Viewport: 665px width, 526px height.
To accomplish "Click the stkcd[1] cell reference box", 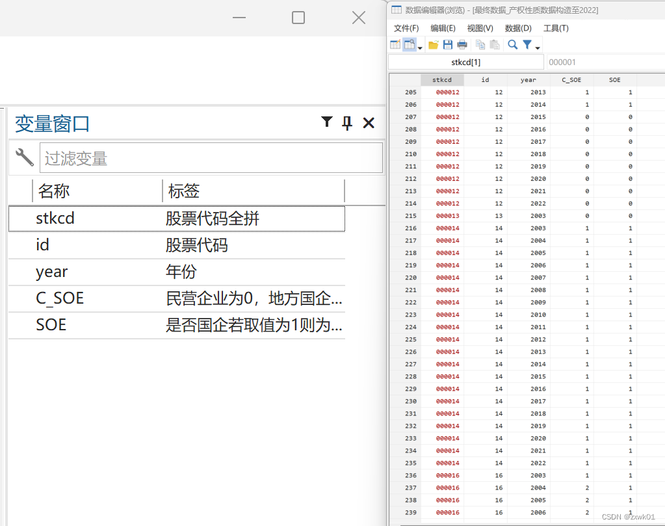I will coord(465,62).
